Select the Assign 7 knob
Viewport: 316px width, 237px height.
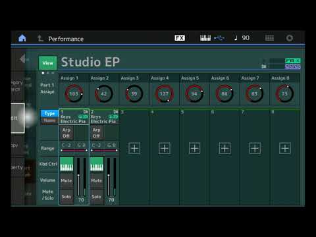pos(254,93)
